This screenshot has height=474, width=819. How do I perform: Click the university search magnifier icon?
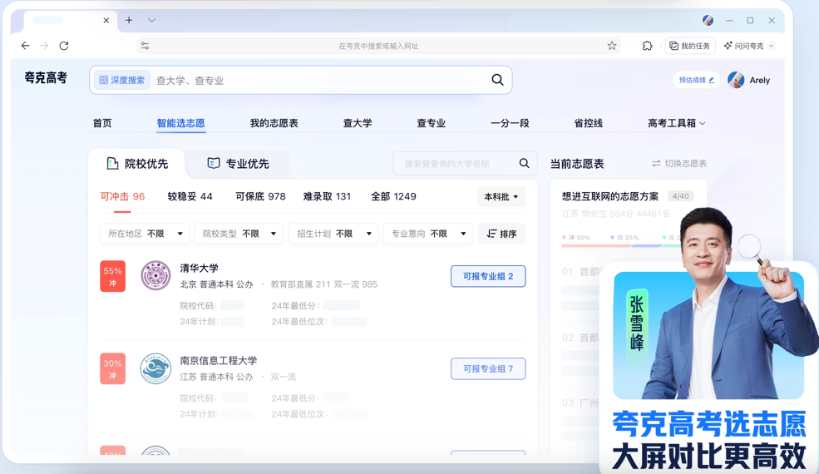[525, 163]
